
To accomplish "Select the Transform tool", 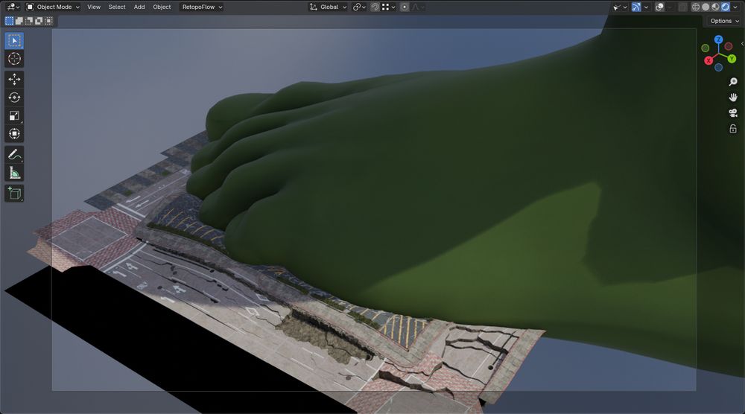I will [14, 134].
